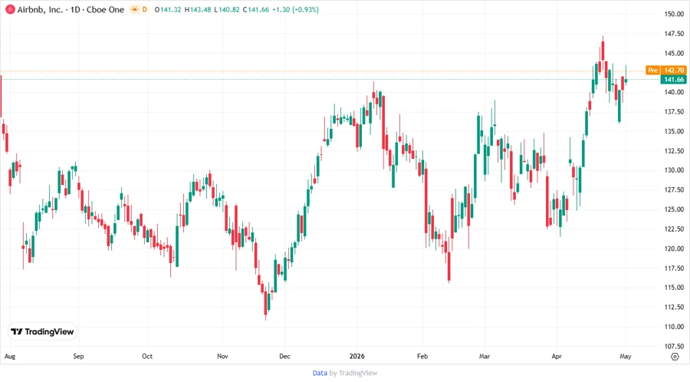Click the 120.00 price axis label
The image size is (690, 382).
click(674, 249)
